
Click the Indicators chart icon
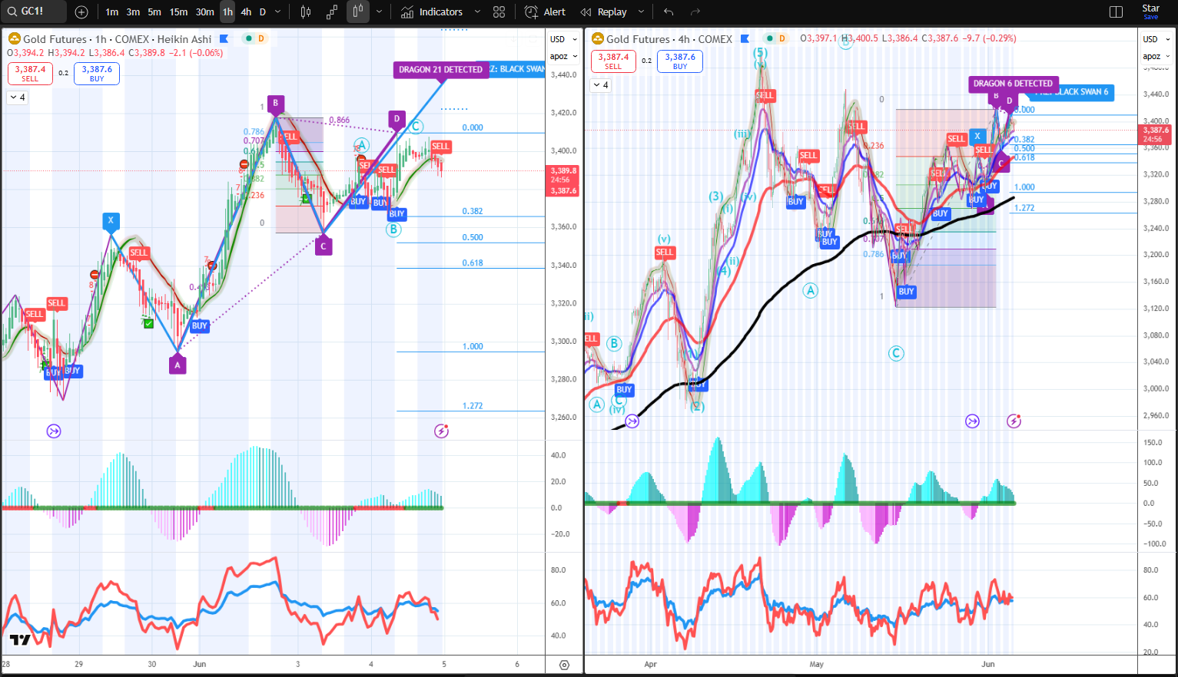407,12
